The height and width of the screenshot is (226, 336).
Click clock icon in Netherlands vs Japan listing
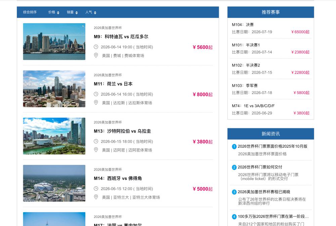coord(96,94)
